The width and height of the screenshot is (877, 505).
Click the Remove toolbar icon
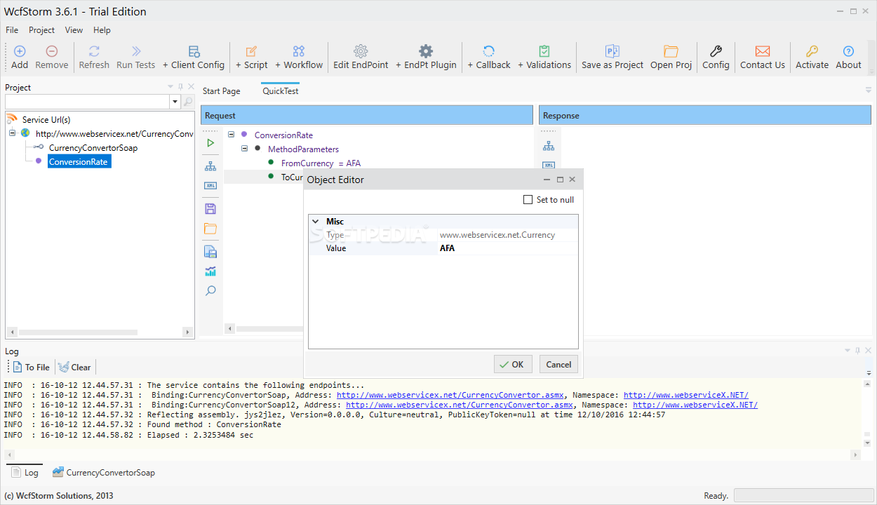(x=52, y=51)
